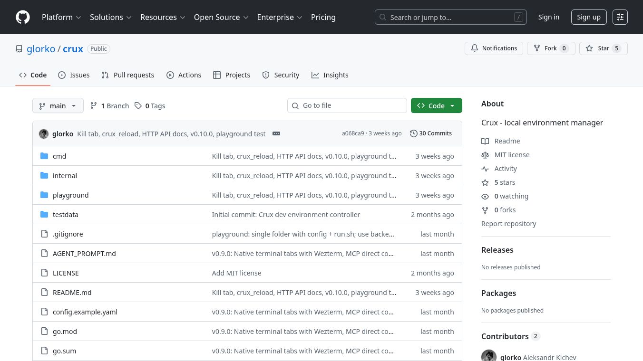
Task: Star the crux repository
Action: click(x=603, y=48)
